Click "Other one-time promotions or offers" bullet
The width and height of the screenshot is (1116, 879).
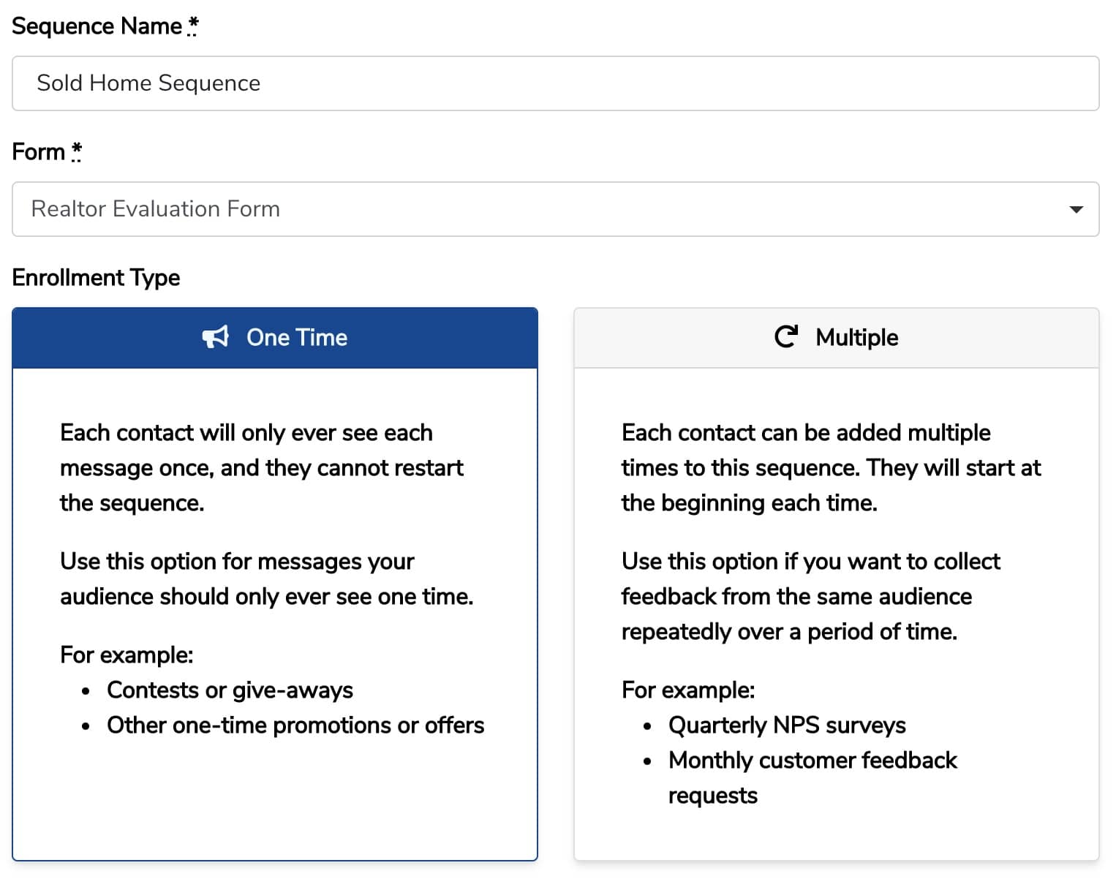point(295,725)
